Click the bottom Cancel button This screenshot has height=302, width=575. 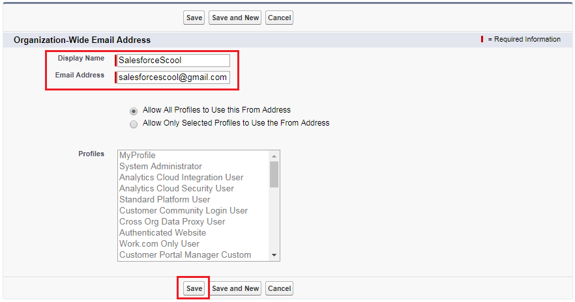tap(279, 288)
